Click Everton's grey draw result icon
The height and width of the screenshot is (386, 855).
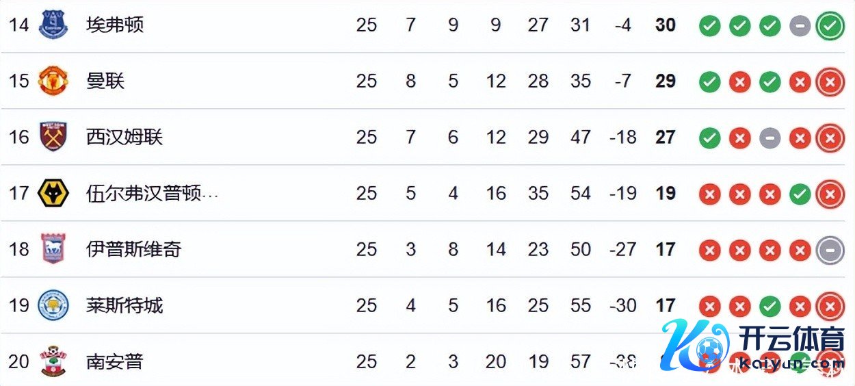point(800,26)
